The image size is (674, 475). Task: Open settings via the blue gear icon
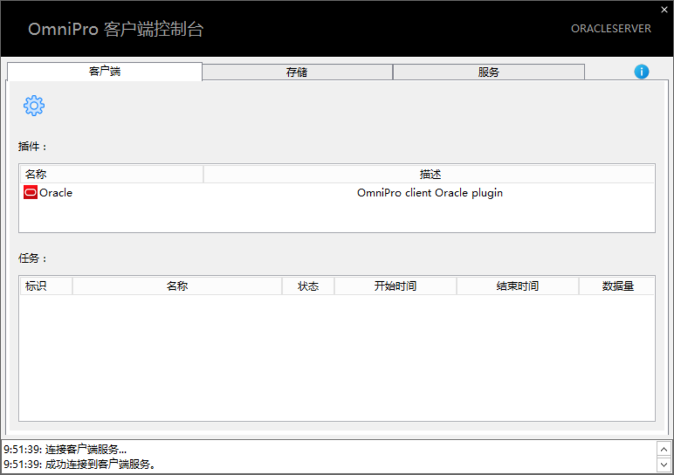[34, 105]
